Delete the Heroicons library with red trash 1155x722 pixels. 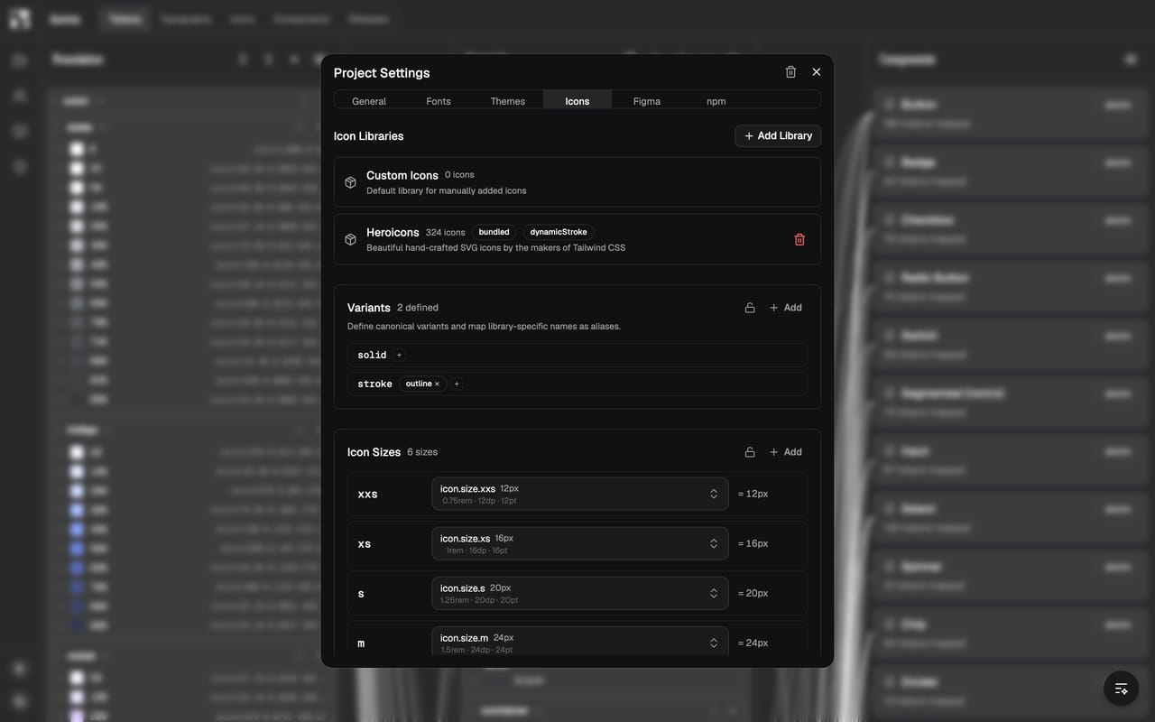799,239
